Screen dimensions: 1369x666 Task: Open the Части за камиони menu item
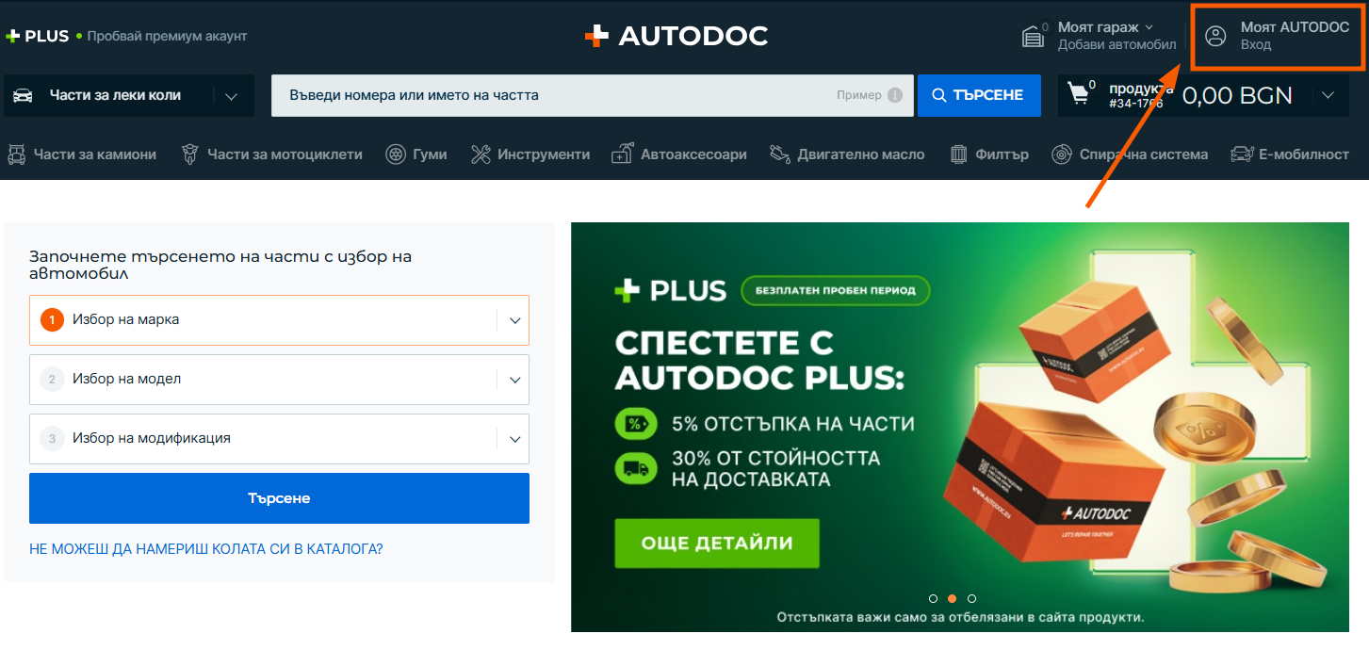coord(82,154)
